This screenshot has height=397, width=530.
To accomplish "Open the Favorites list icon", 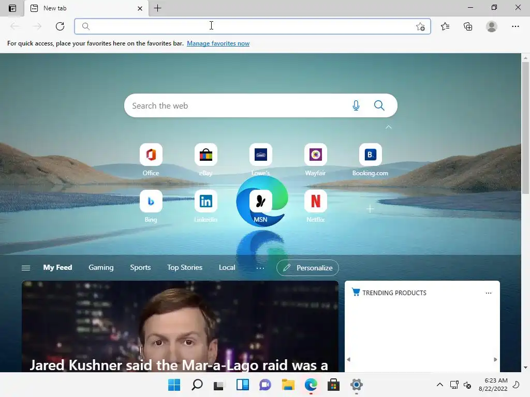I will point(445,26).
